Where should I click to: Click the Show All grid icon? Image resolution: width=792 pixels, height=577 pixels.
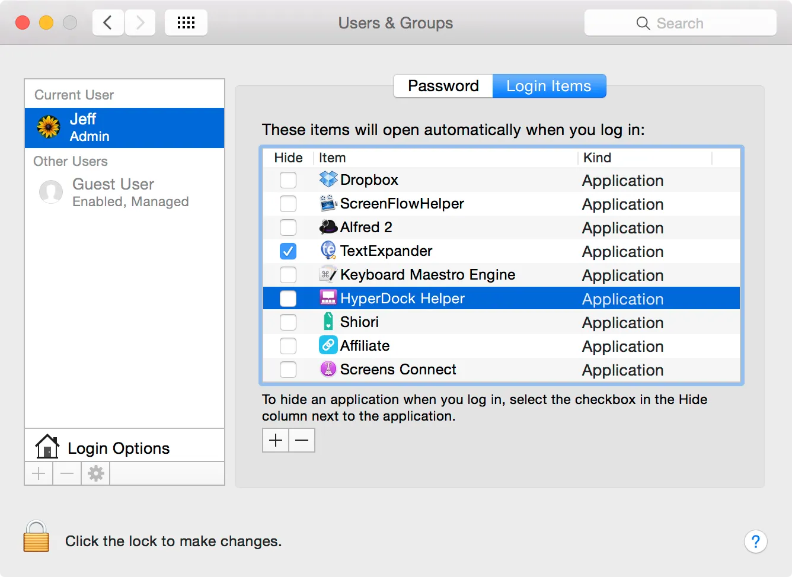click(186, 23)
